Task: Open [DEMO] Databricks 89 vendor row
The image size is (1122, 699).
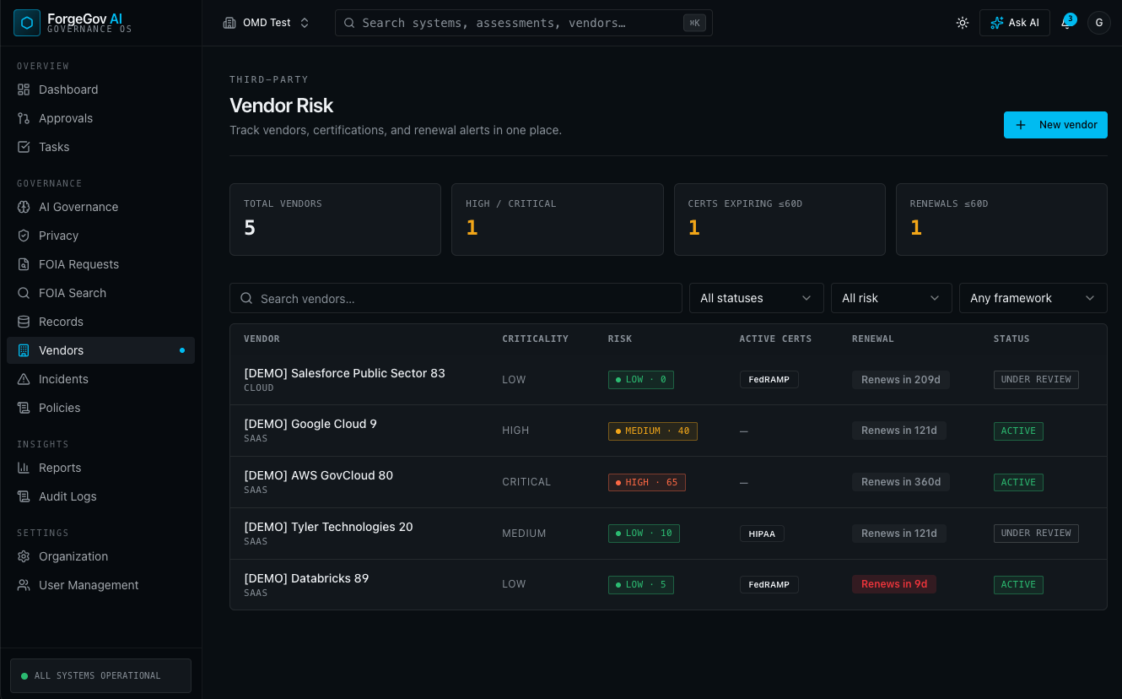Action: (x=668, y=584)
